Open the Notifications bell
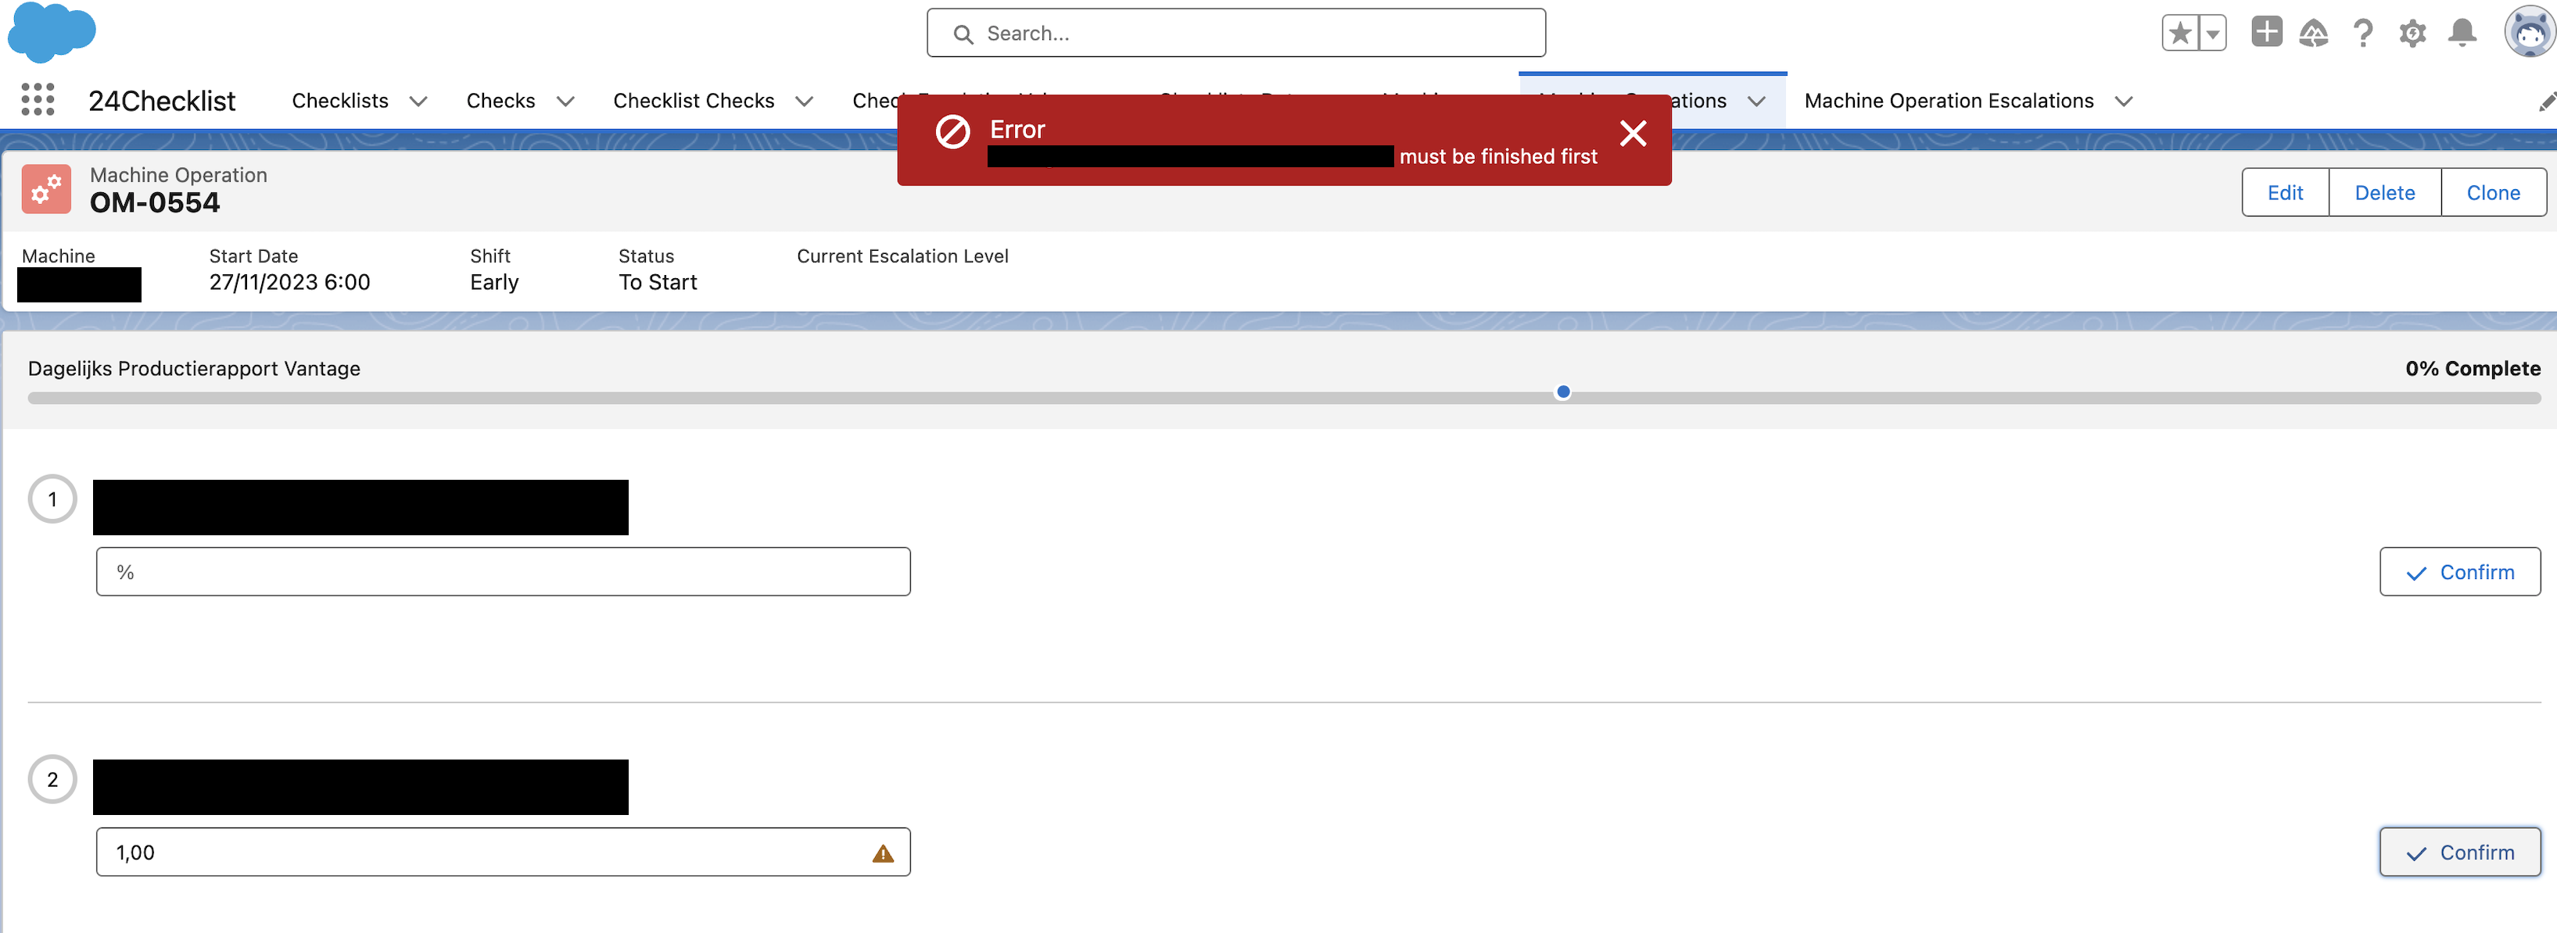This screenshot has width=2557, height=933. (2462, 34)
